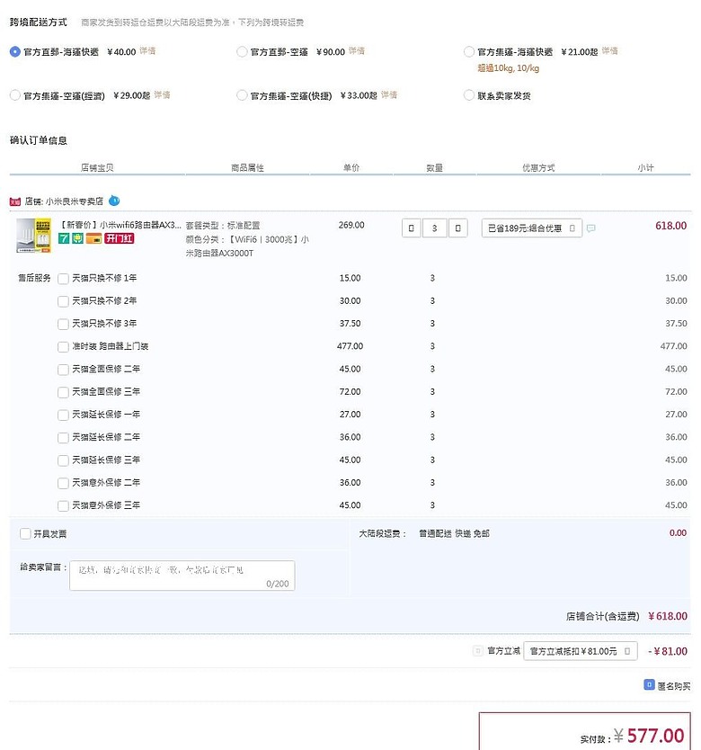Click the quantity field showing 3

435,228
